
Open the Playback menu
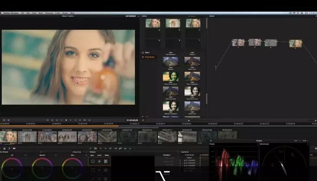[49, 13]
